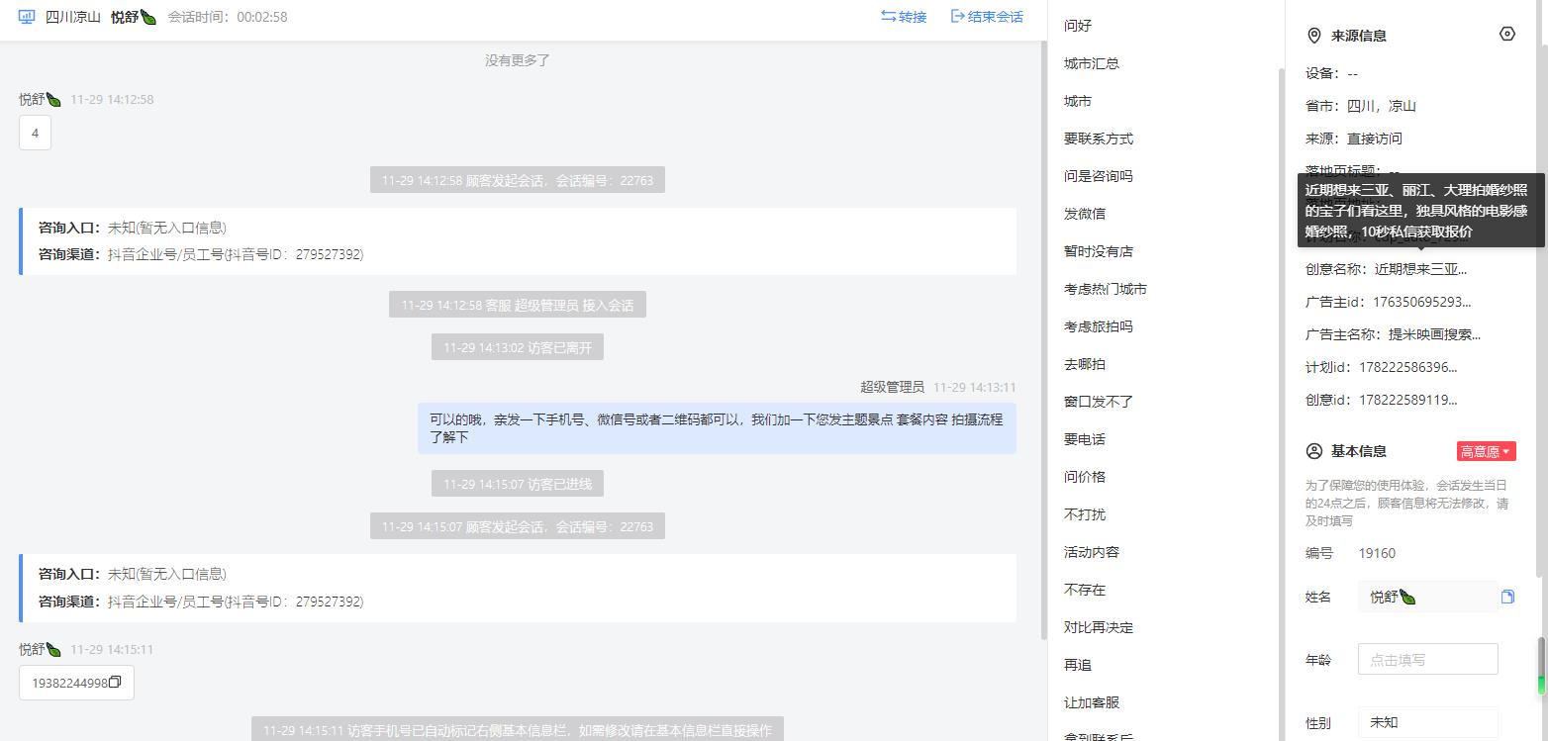Select quick reply 要联系方式
The image size is (1548, 741).
click(x=1099, y=139)
